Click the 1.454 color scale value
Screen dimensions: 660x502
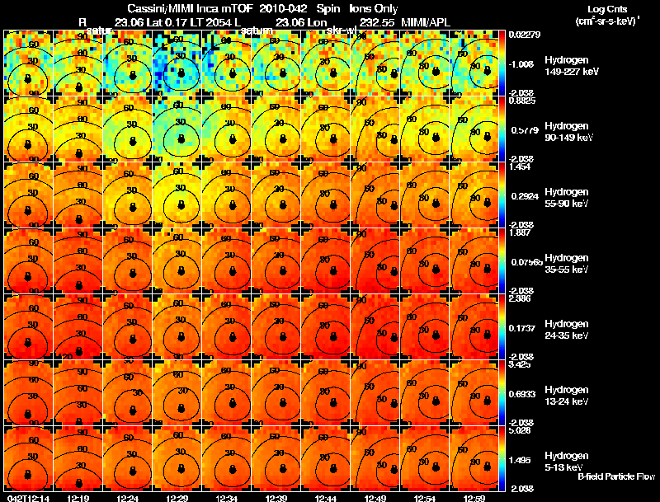520,167
